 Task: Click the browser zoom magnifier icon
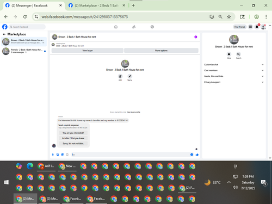pos(220,17)
